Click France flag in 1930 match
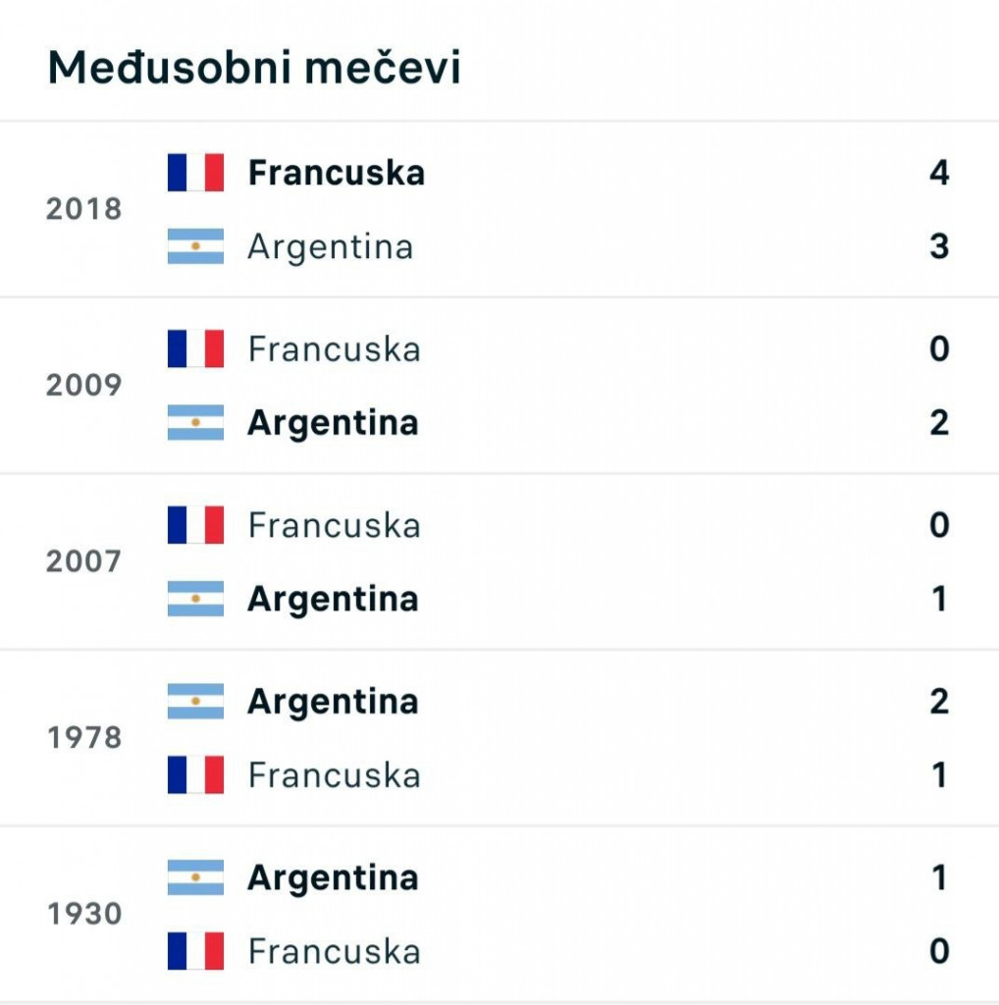 click(195, 951)
